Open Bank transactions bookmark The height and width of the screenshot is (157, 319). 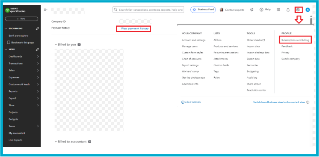pyautogui.click(x=18, y=36)
